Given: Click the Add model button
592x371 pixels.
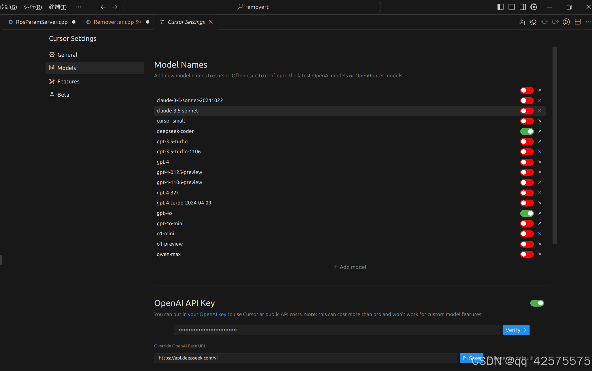Looking at the screenshot, I should 350,267.
